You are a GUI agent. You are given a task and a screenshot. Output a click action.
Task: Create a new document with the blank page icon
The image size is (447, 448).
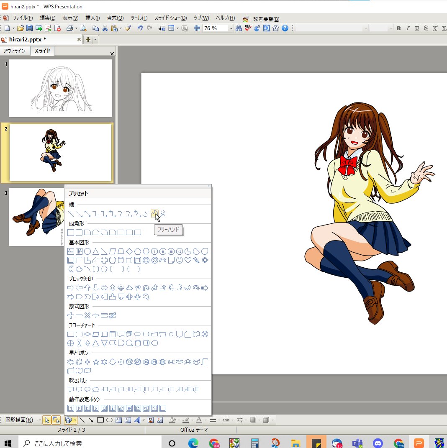coord(7,28)
